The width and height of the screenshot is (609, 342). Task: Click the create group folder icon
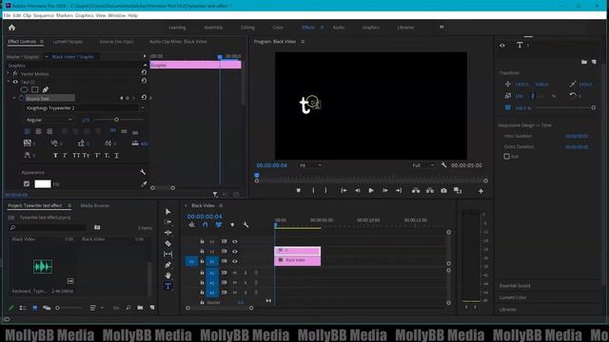pyautogui.click(x=583, y=62)
